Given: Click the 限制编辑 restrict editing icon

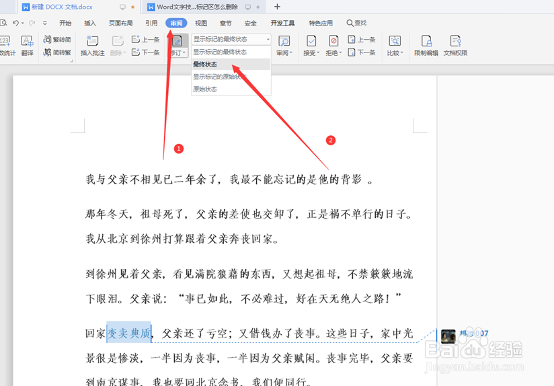Looking at the screenshot, I should [426, 41].
